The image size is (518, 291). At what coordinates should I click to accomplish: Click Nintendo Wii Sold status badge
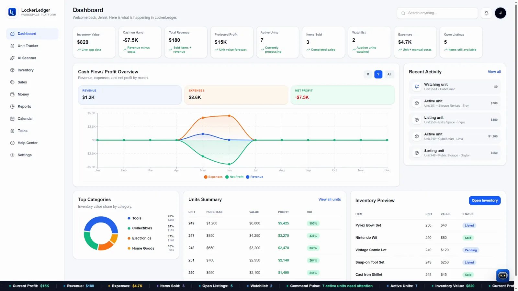(468, 238)
